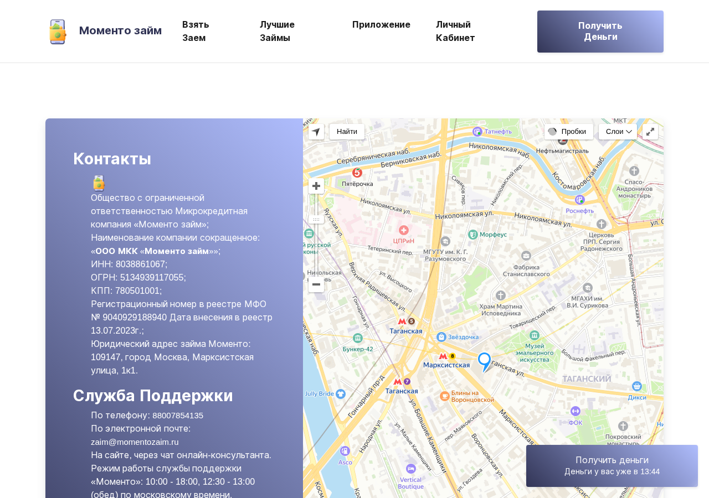Click the blue location pin marker

point(484,362)
